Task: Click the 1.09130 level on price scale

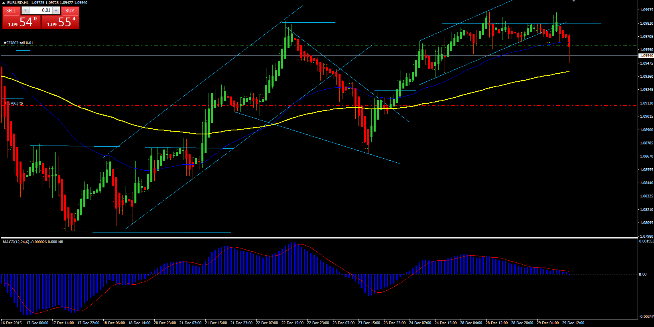Action: click(x=646, y=103)
